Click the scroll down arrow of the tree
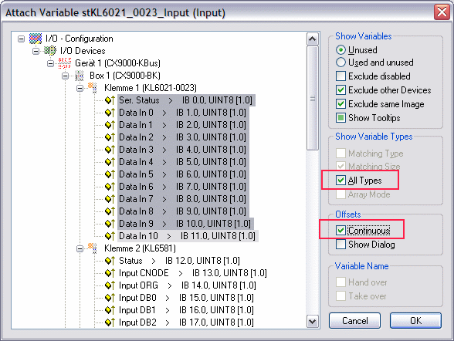 [312, 322]
